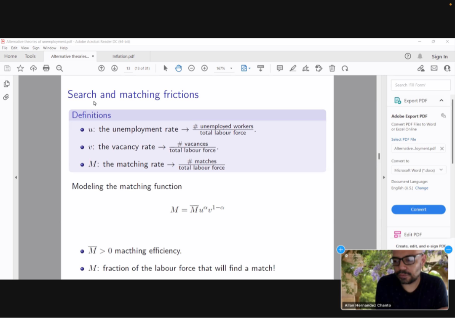Image resolution: width=455 pixels, height=318 pixels.
Task: Collapse the right tools pane arrow
Action: click(x=383, y=177)
